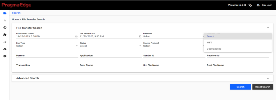
Task: Click the Dest File Name input field
Action: 238,65
